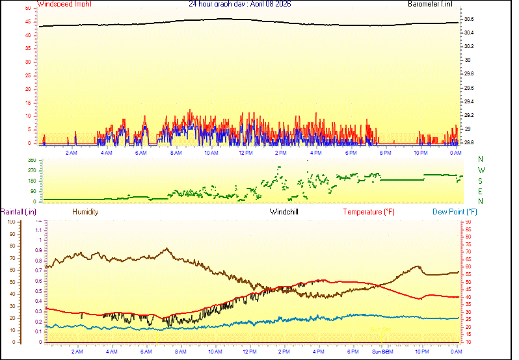Click the top N wind direction letter
519x360 pixels.
pyautogui.click(x=481, y=159)
